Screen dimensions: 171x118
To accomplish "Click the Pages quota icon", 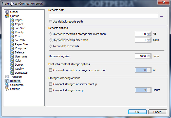I will tap(12, 20).
